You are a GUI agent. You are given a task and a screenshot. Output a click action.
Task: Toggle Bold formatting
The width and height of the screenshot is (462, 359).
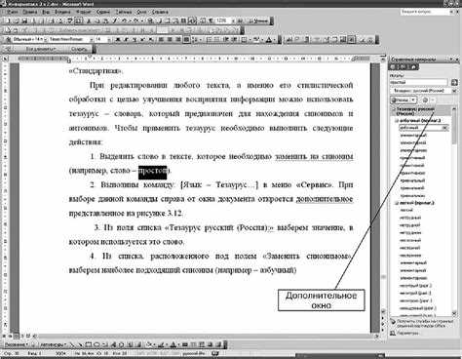[118, 39]
